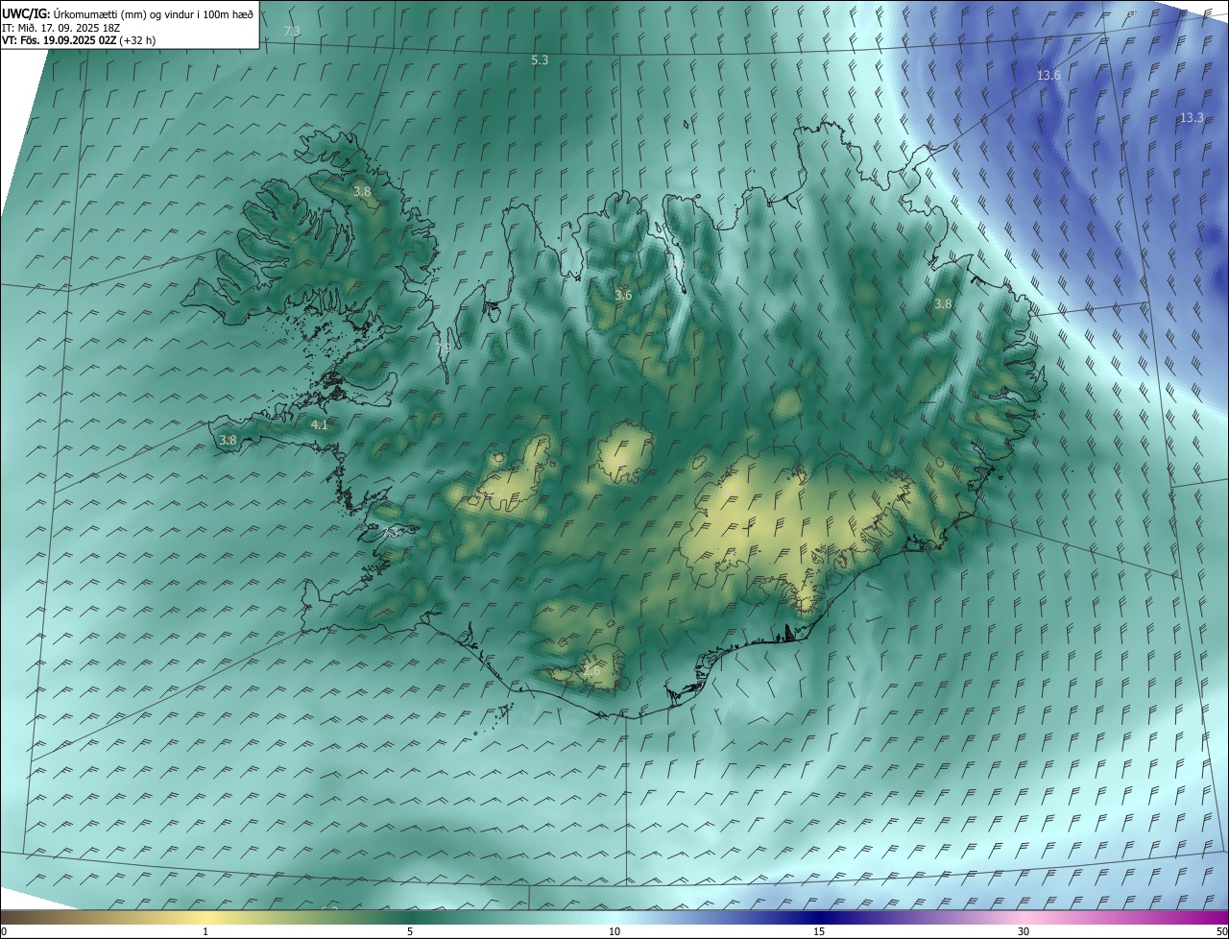Click the 2.6 value label near the south coast
Viewport: 1229px width, 939px height.
(x=591, y=670)
